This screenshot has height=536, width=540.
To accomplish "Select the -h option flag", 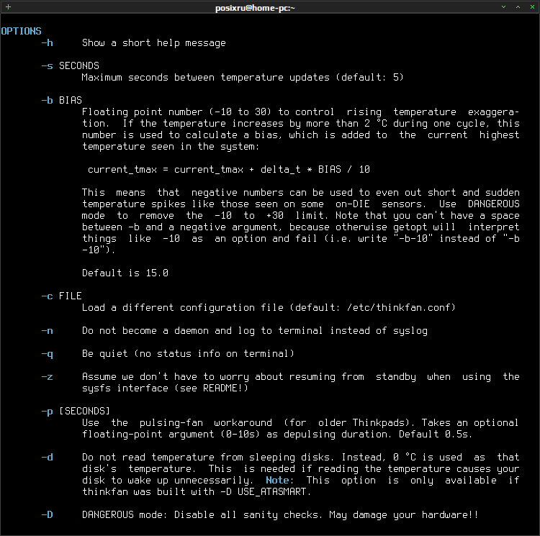I will pos(48,42).
